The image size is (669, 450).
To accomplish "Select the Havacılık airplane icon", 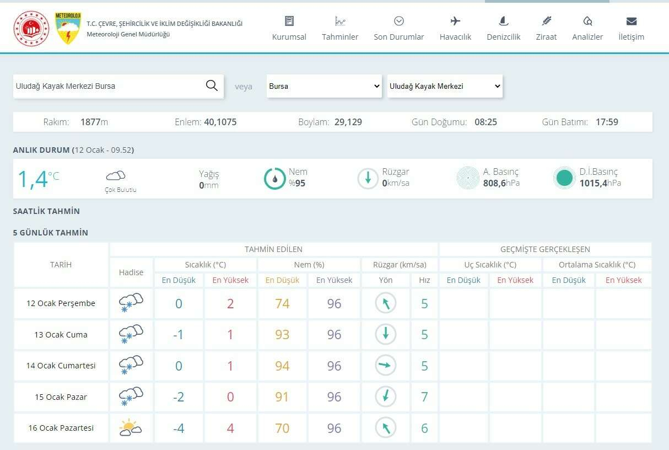I will click(455, 22).
